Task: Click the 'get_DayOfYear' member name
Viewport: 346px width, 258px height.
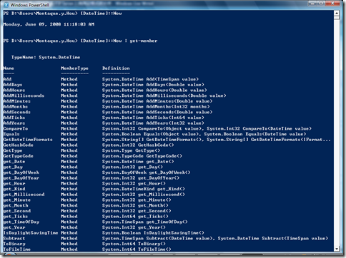Action: [21, 177]
